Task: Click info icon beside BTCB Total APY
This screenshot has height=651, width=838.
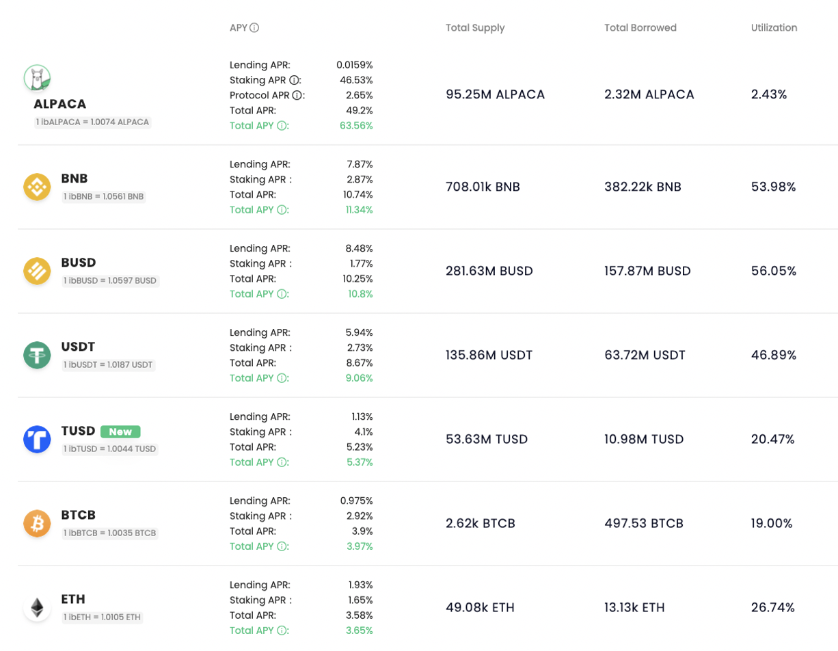Action: pyautogui.click(x=282, y=546)
